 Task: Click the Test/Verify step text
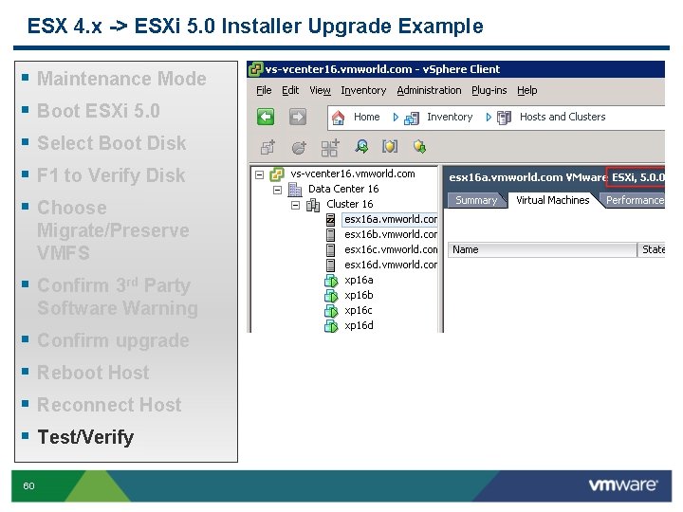point(85,437)
